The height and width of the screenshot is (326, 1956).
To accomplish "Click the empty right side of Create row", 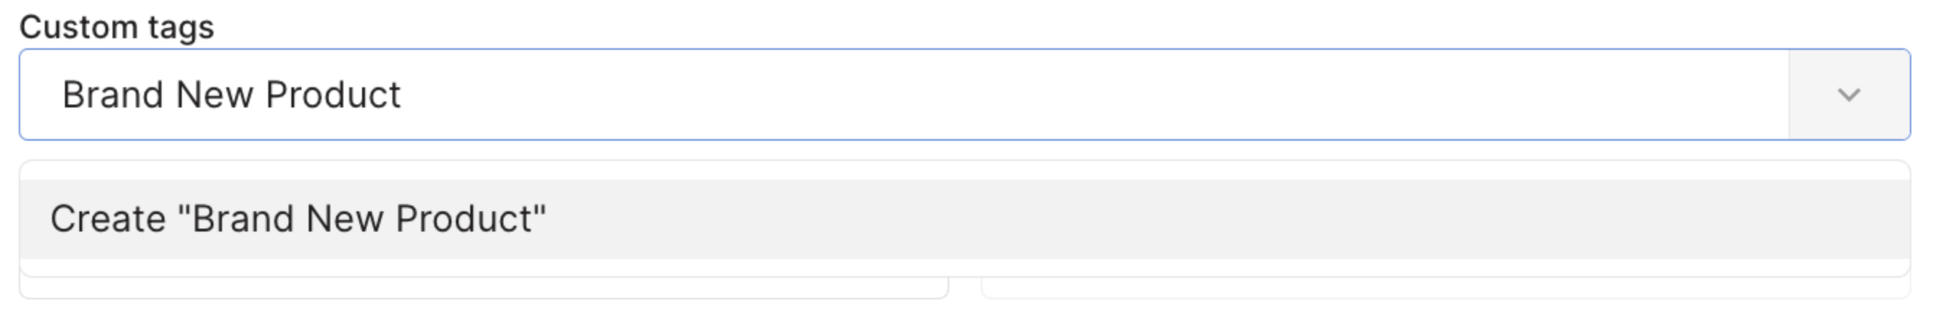I will [1367, 219].
